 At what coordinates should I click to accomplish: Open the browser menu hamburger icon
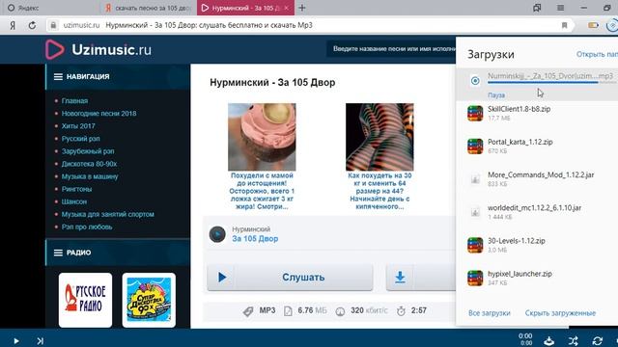(x=560, y=8)
